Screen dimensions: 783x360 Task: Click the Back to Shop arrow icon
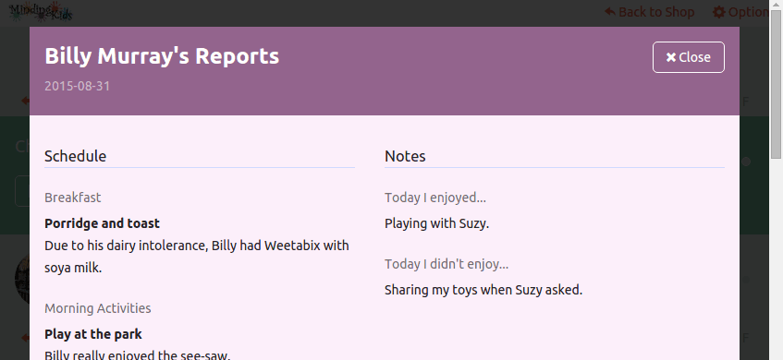pyautogui.click(x=610, y=11)
